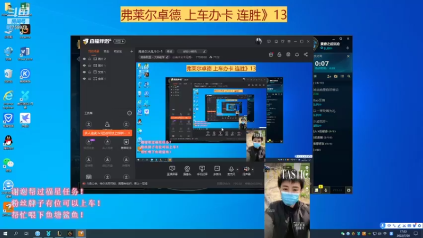Screen dimensions: 423x238
Task: Expand the friend group showing (0/9)
Action: click(333, 131)
